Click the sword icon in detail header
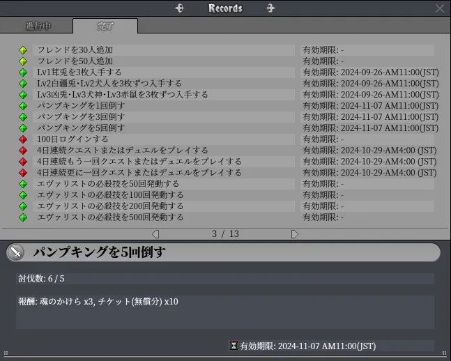451x361 pixels. coord(15,252)
